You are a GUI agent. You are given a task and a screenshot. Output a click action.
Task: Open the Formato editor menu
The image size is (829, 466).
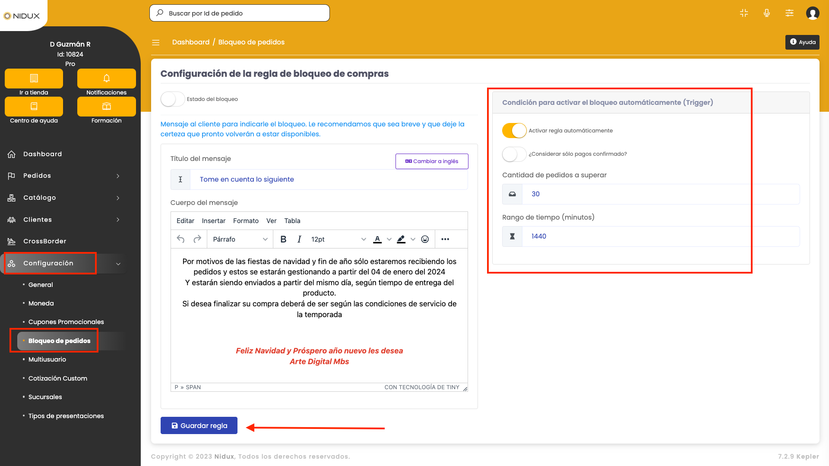pos(246,221)
